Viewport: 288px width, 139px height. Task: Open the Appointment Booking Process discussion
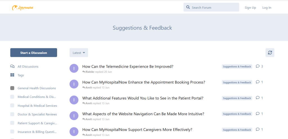(143, 82)
